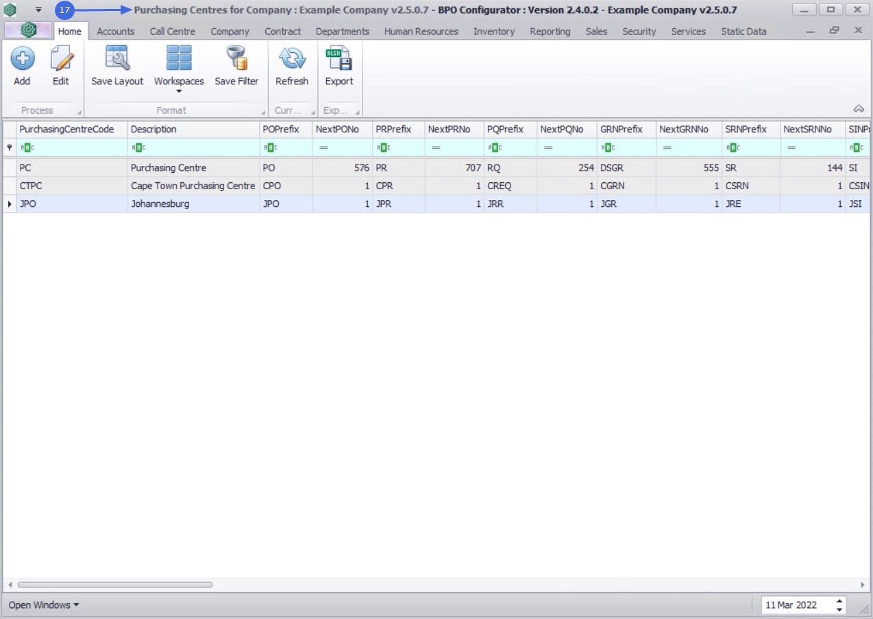Click the Add purchasing centre icon
This screenshot has width=873, height=619.
click(22, 59)
